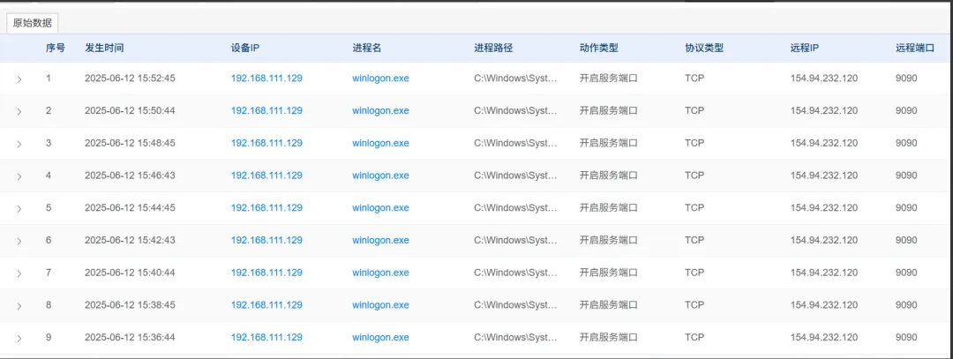Click the 设备IP column header
This screenshot has height=359, width=953.
coord(245,48)
